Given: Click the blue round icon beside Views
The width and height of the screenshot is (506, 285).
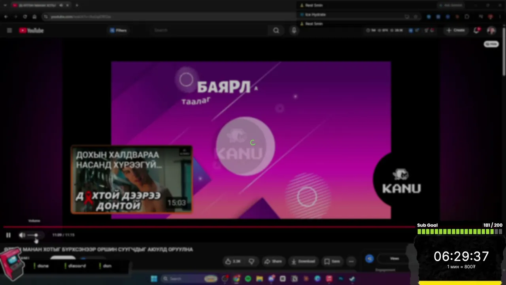Looking at the screenshot, I should (369, 259).
